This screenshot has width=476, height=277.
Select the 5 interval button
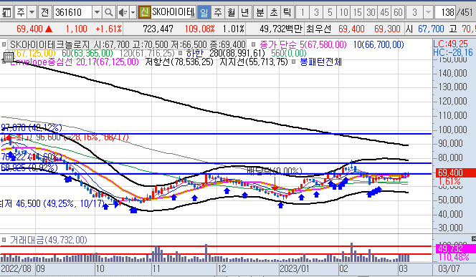[x=330, y=12]
